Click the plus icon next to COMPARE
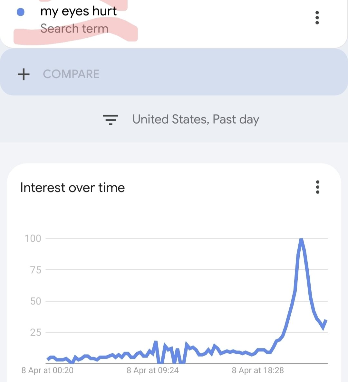The width and height of the screenshot is (348, 382). [x=24, y=74]
